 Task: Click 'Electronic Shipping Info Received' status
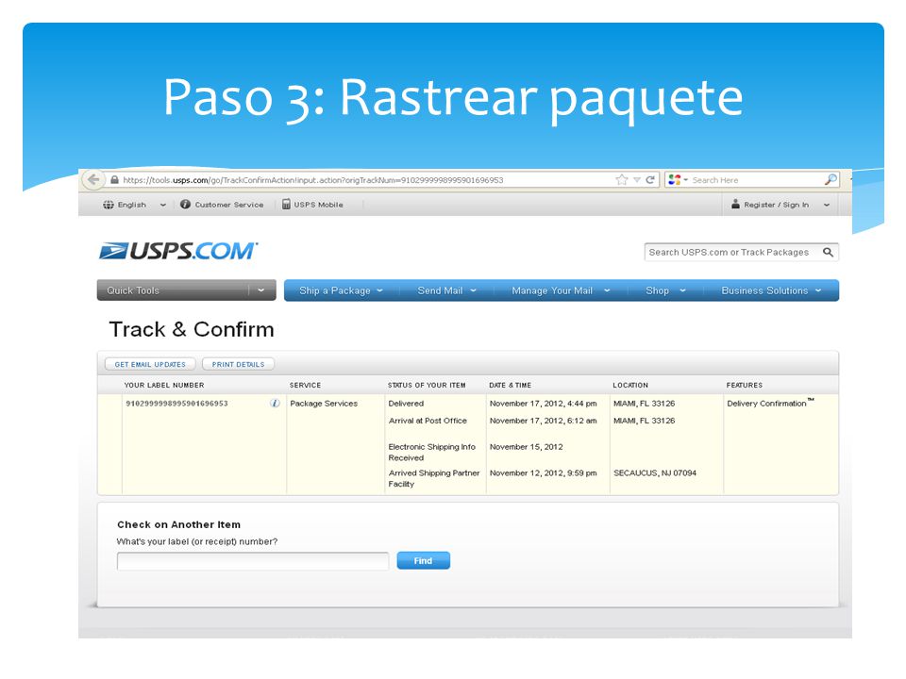click(431, 452)
